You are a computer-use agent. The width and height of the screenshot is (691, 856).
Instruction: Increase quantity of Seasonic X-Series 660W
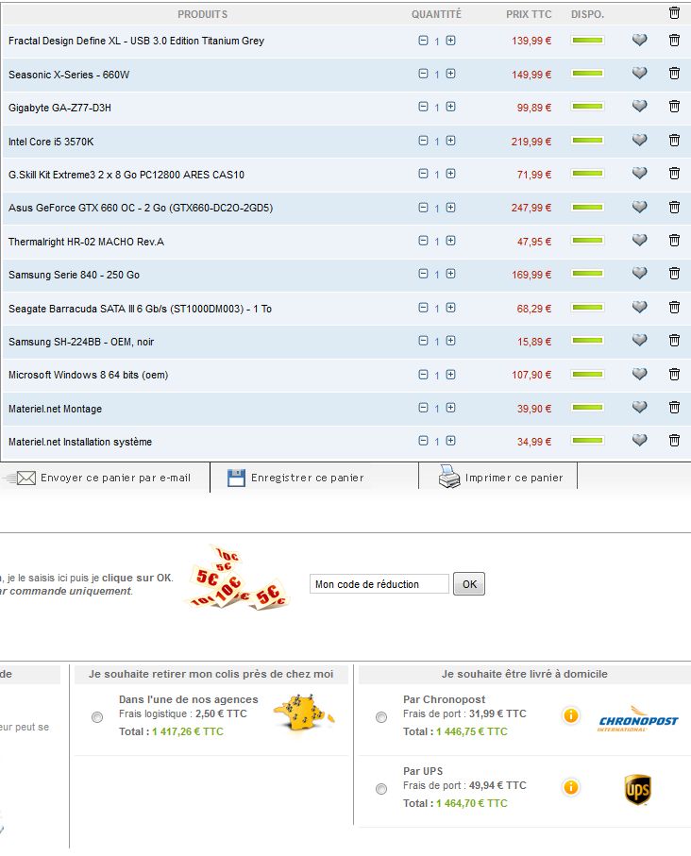click(450, 74)
